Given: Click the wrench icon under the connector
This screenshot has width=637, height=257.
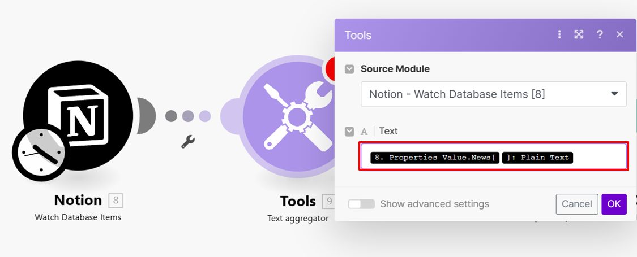Looking at the screenshot, I should 188,141.
